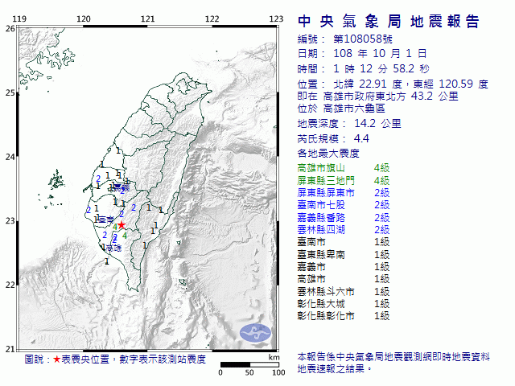Click the latitude label 24 on map left
515x386 pixels.
(10, 157)
